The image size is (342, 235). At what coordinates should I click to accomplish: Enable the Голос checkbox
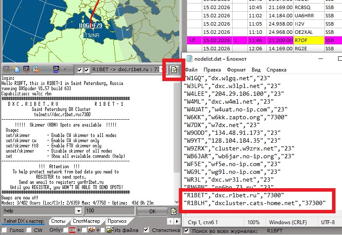(4, 230)
